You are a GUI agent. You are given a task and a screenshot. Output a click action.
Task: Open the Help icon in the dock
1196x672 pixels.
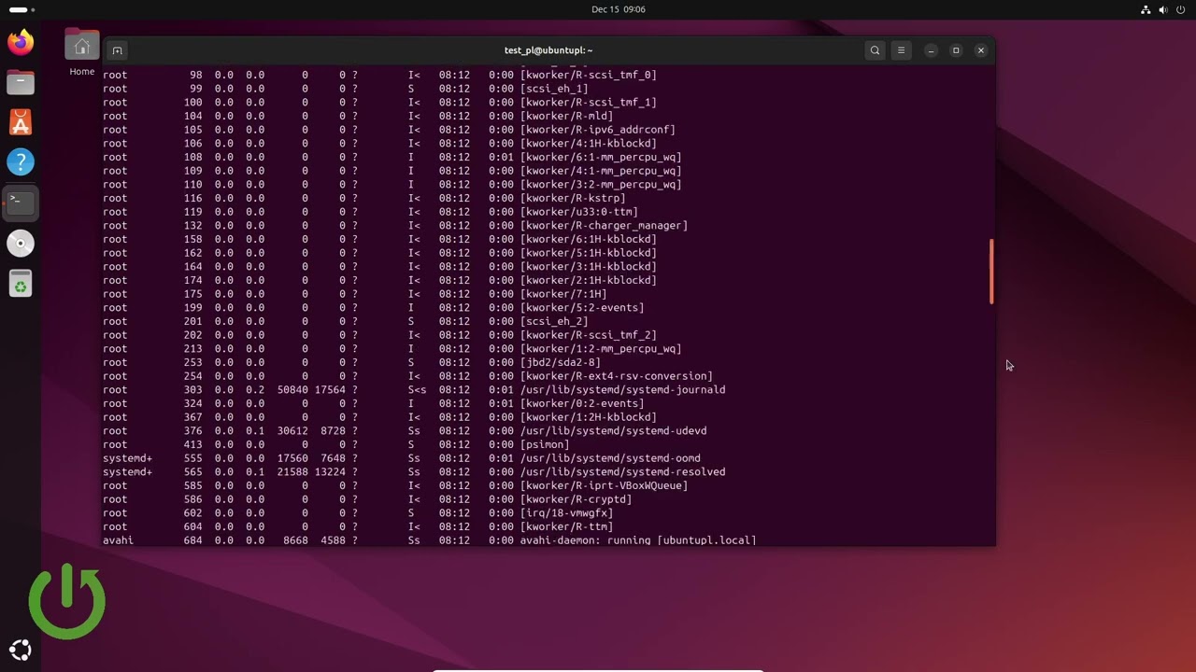21,162
